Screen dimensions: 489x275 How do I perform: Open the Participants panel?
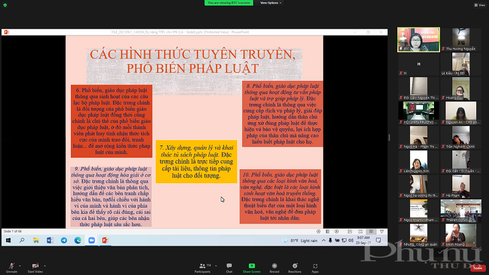pos(202,266)
